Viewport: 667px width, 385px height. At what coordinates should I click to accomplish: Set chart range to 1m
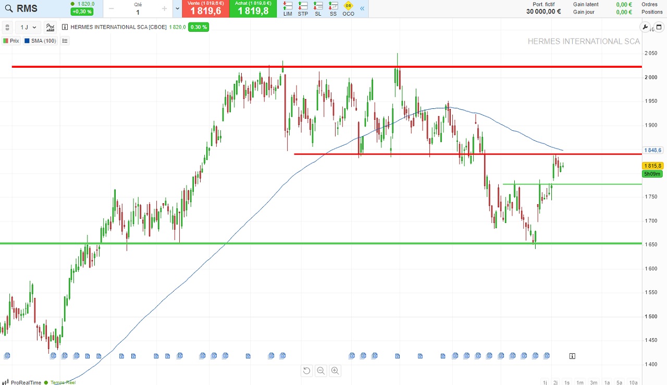[579, 382]
